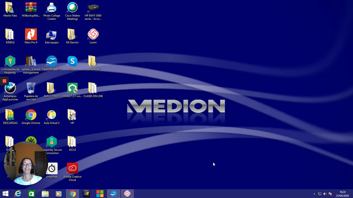Open Adobe Creative Cloud

coord(72,172)
